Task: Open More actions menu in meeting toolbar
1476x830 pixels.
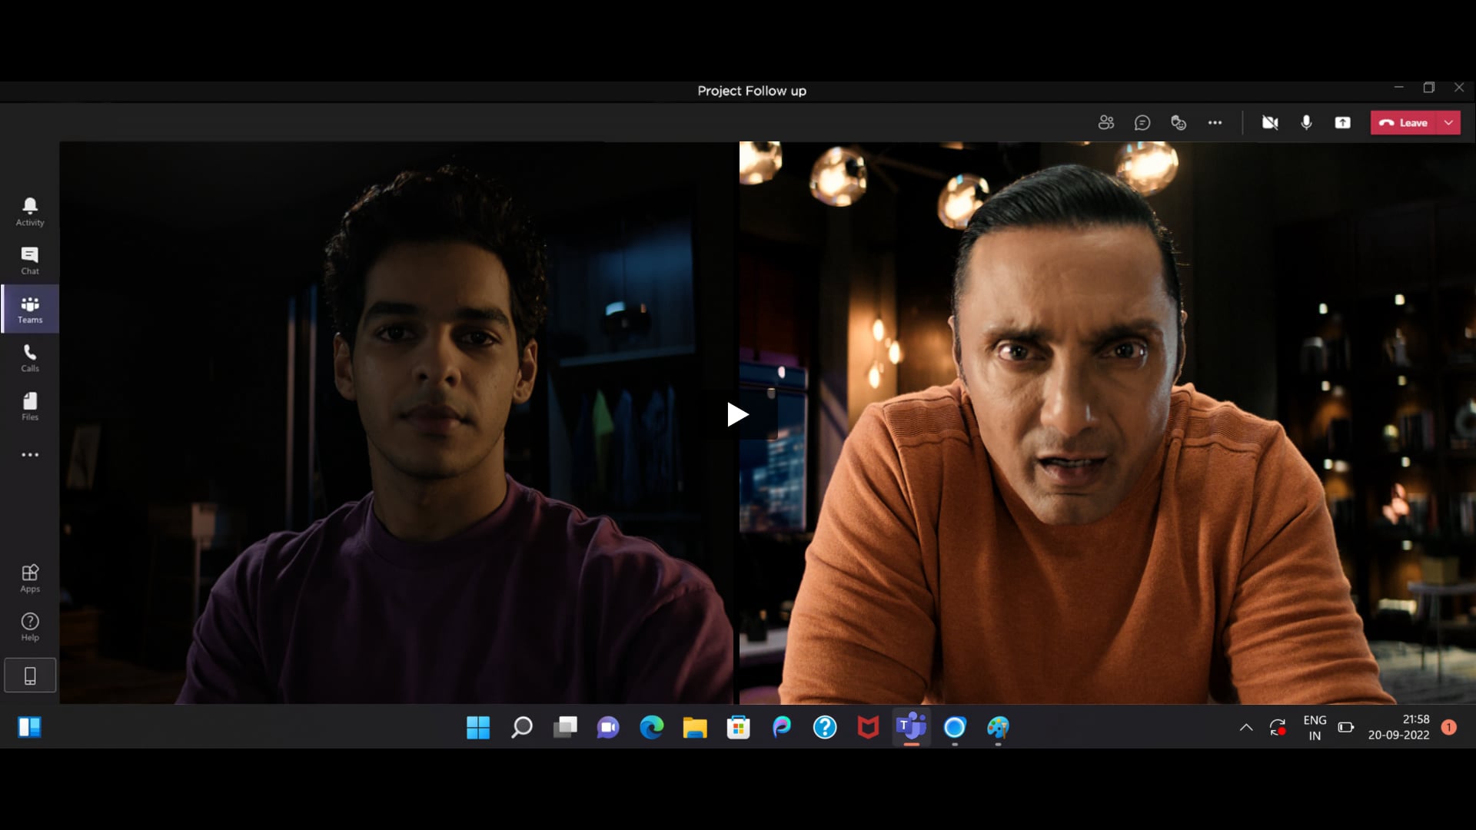Action: pos(1215,123)
